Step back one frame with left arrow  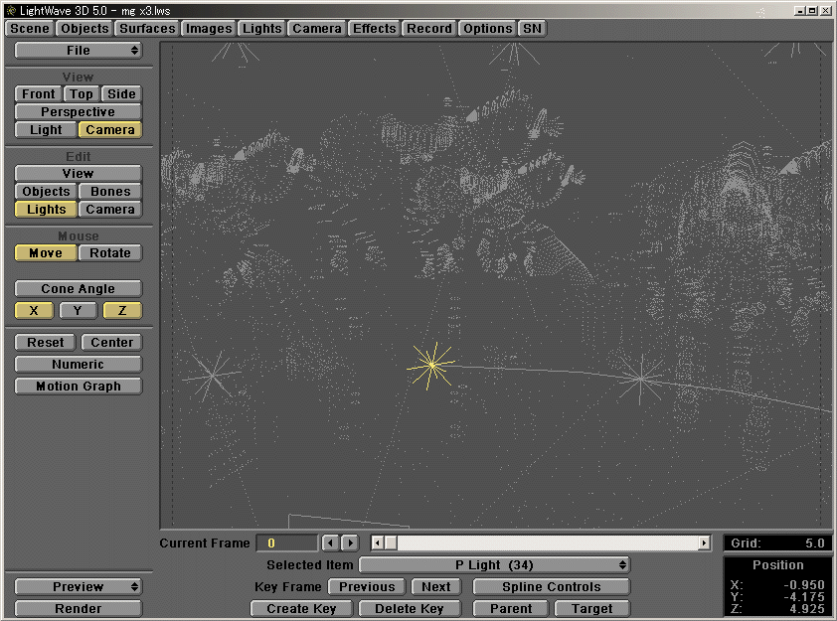331,543
